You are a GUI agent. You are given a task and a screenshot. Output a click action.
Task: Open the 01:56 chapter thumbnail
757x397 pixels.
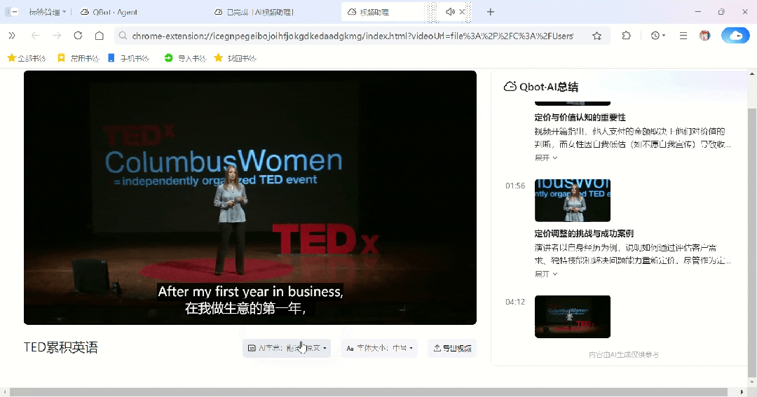pos(573,201)
